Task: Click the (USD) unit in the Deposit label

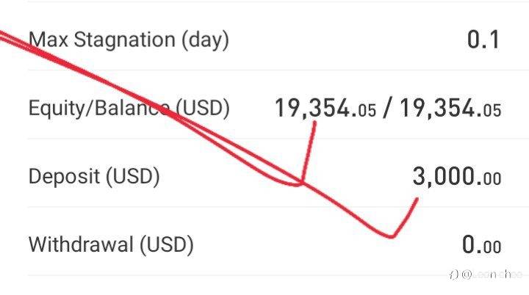Action: tap(133, 177)
